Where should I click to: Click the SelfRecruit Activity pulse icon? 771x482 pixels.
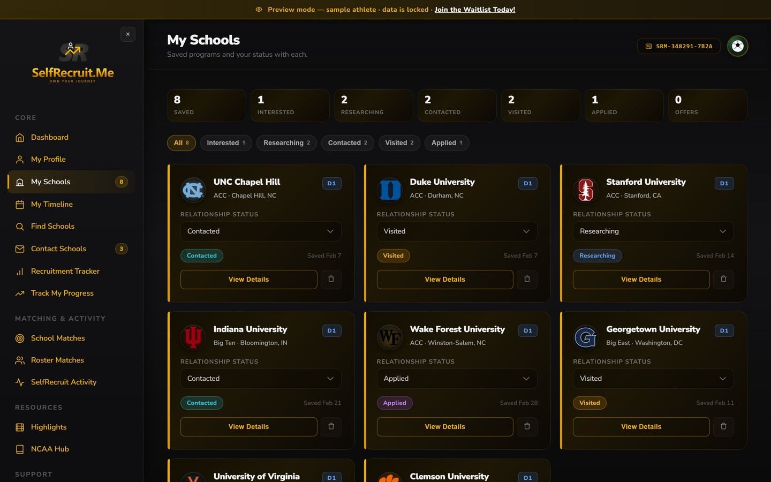pyautogui.click(x=20, y=382)
